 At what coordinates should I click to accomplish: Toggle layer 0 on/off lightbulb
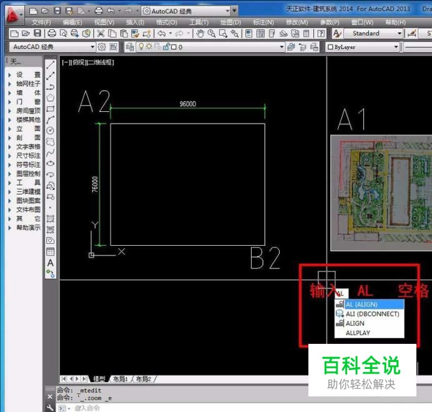tap(141, 47)
